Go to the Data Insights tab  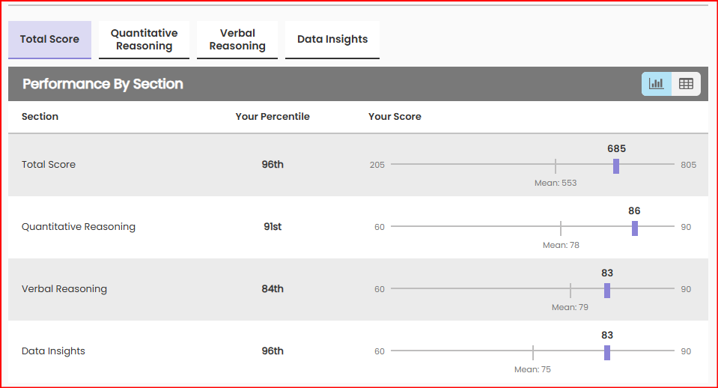[332, 39]
